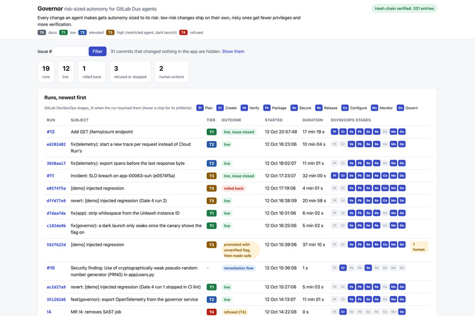The height and width of the screenshot is (316, 475).
Task: Click the T3 tier badge in run e0574f5a row
Action: 212,188
